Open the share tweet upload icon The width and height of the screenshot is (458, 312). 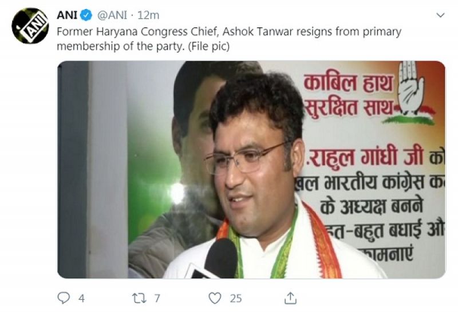pos(290,298)
